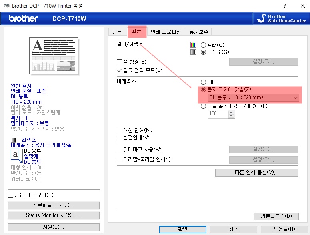The height and width of the screenshot is (235, 310).
Task: Click Status Monitor 시작(R)... button
Action: (54, 215)
